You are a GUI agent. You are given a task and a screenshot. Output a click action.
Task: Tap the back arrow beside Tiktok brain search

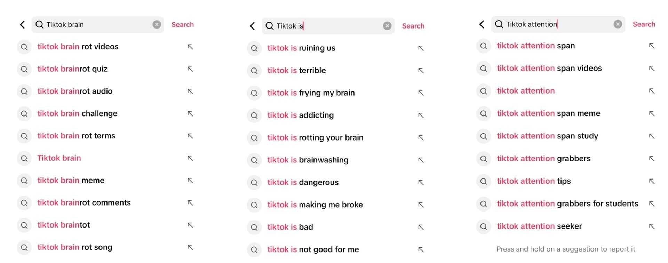[x=22, y=24]
